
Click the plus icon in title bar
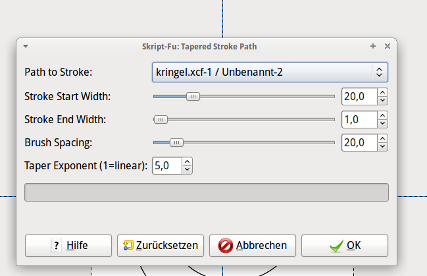373,46
